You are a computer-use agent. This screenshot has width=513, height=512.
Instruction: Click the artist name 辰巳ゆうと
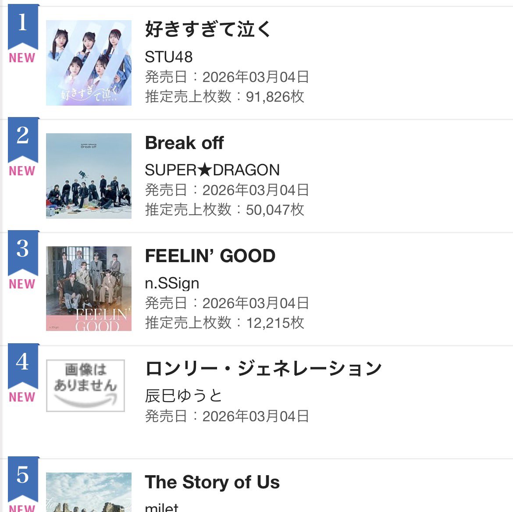tap(183, 396)
